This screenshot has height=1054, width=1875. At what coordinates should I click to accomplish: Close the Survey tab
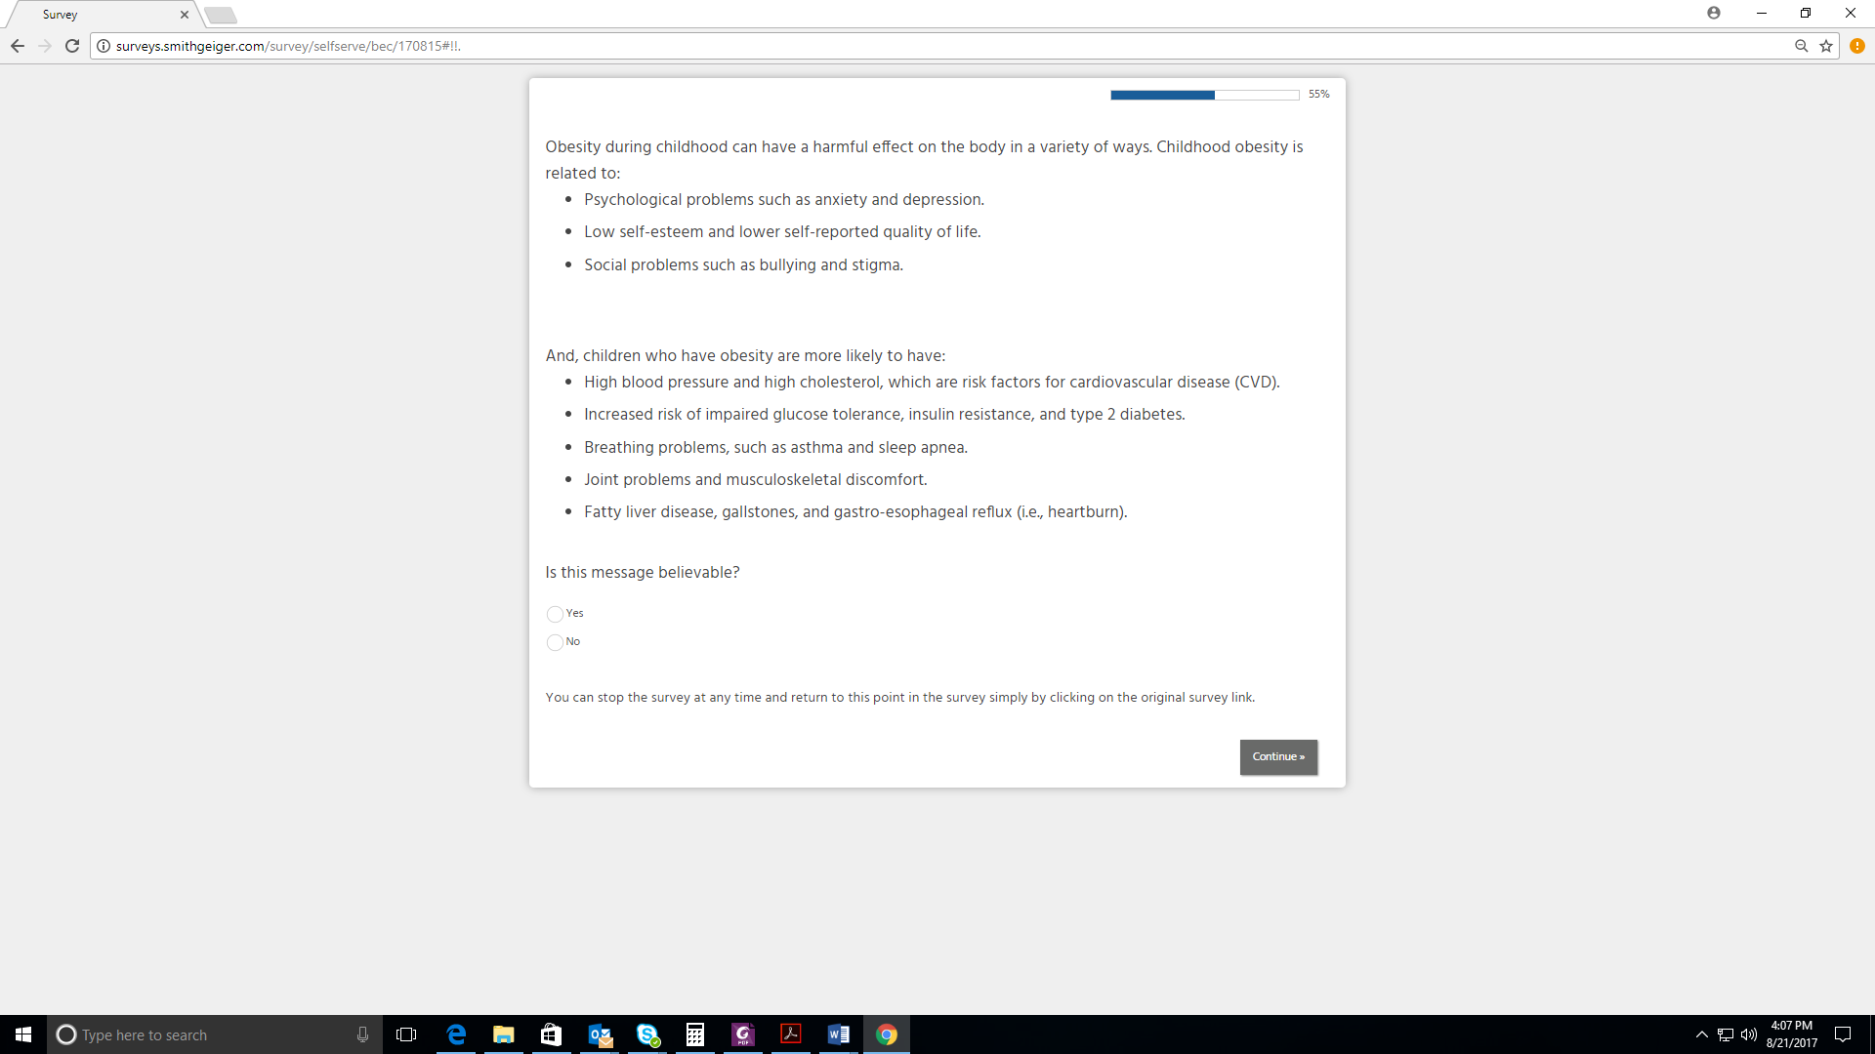click(x=185, y=15)
